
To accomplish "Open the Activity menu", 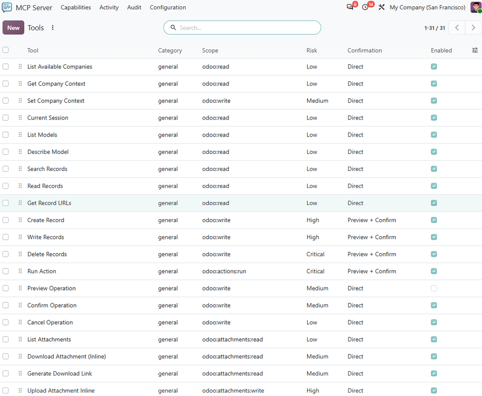I will click(109, 7).
